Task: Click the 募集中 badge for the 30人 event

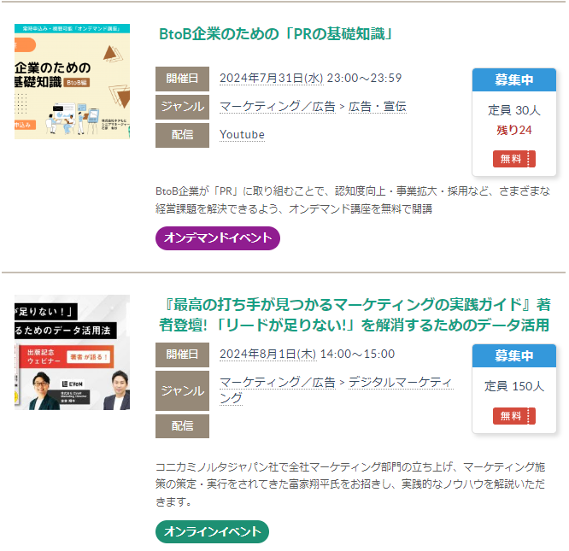Action: tap(513, 79)
